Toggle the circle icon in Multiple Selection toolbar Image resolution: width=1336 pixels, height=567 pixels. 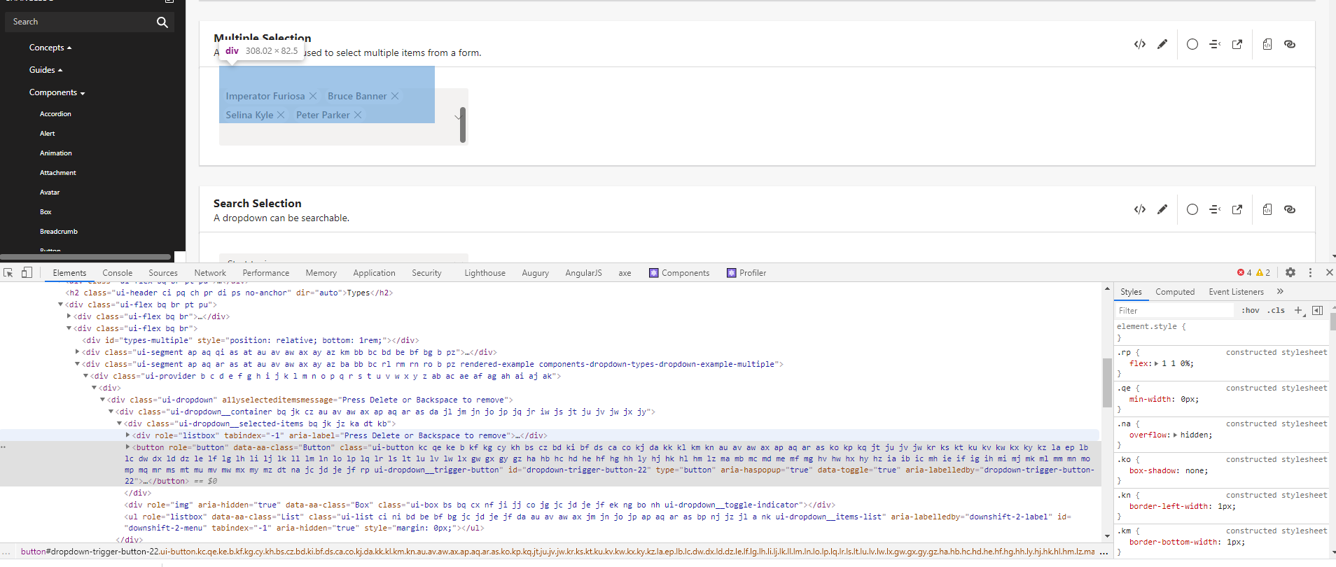point(1192,44)
